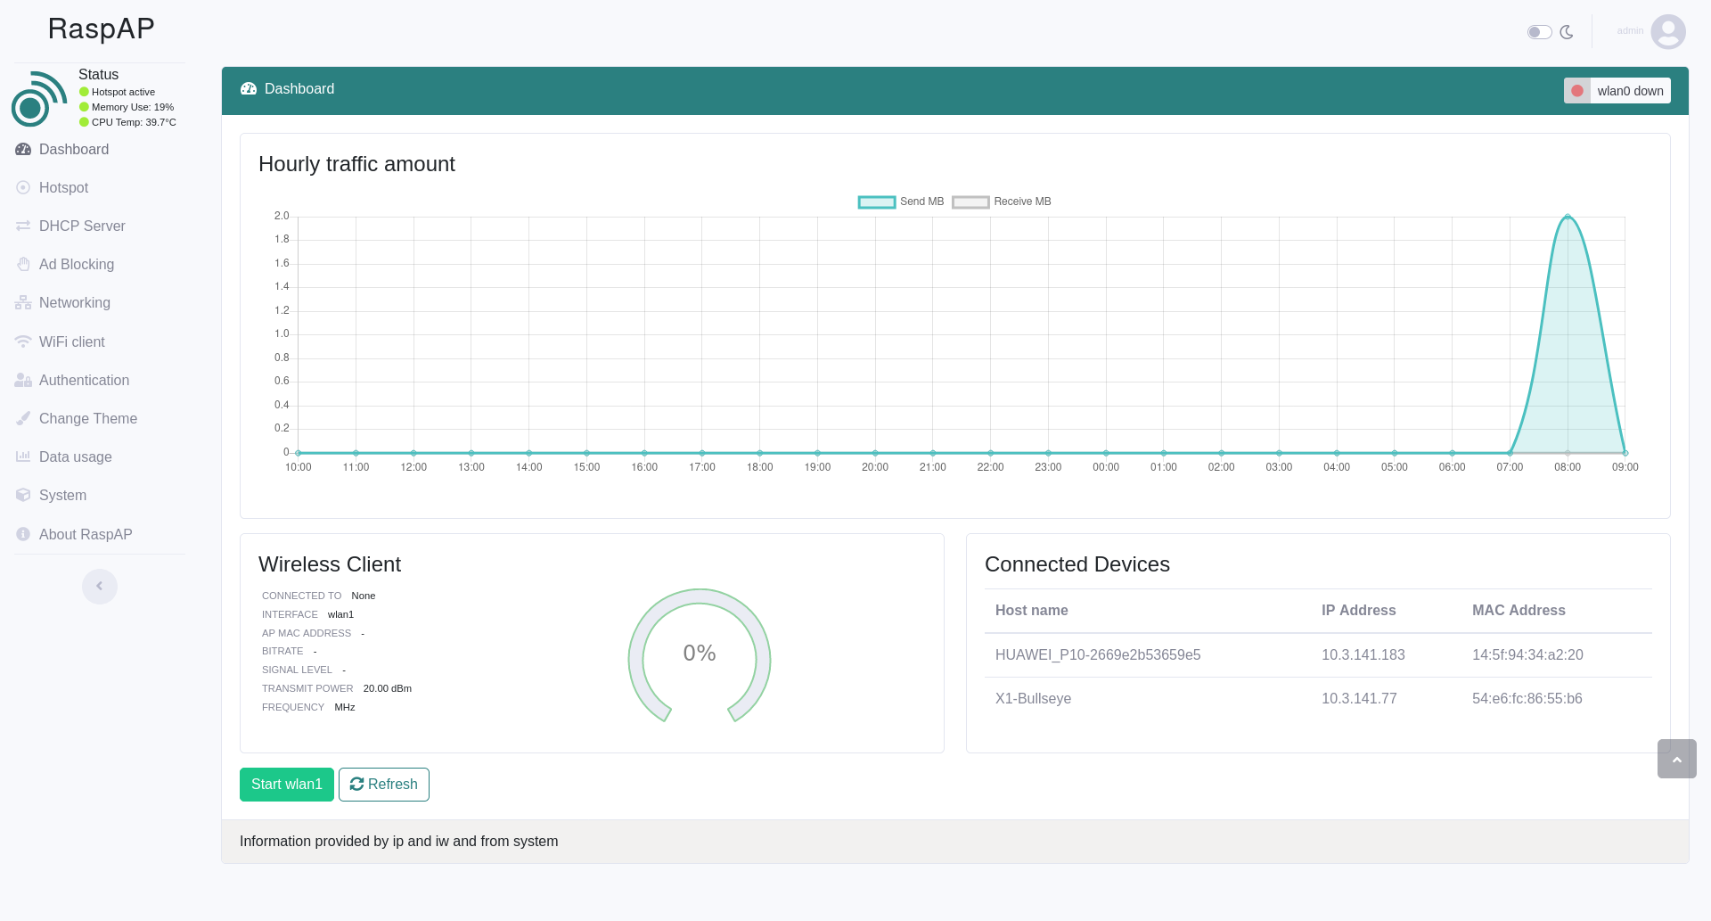Enable night mode using the moon icon
Image resolution: width=1711 pixels, height=921 pixels.
point(1567,32)
